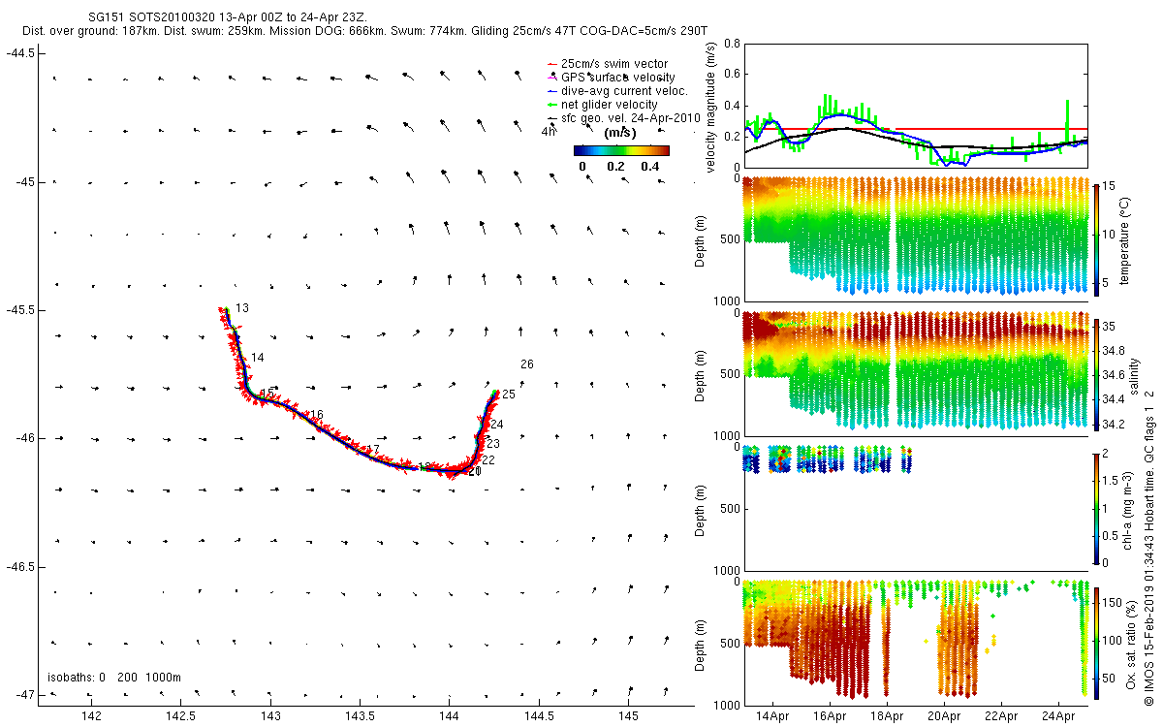Click the 'isobaths: 0 200 1000m' note
This screenshot has width=1163, height=727.
coord(114,678)
